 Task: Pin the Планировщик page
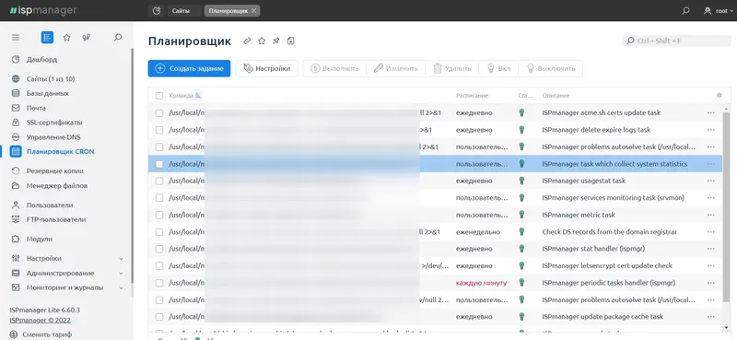(276, 41)
